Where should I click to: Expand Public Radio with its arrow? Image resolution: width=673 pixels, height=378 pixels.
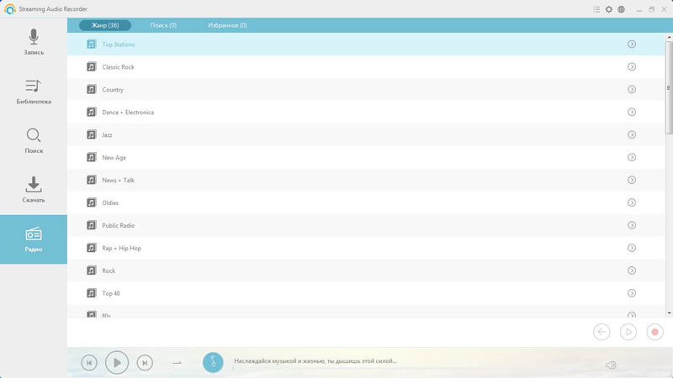pyautogui.click(x=632, y=225)
